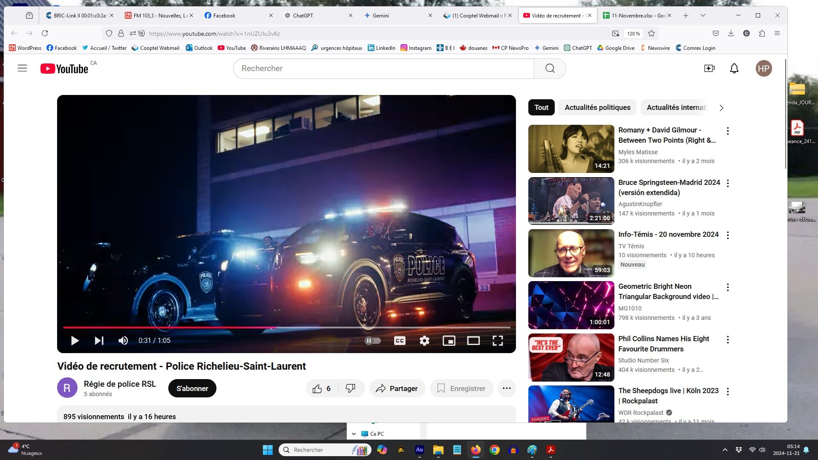Click the red video progress bar
The image size is (818, 460).
(x=170, y=328)
